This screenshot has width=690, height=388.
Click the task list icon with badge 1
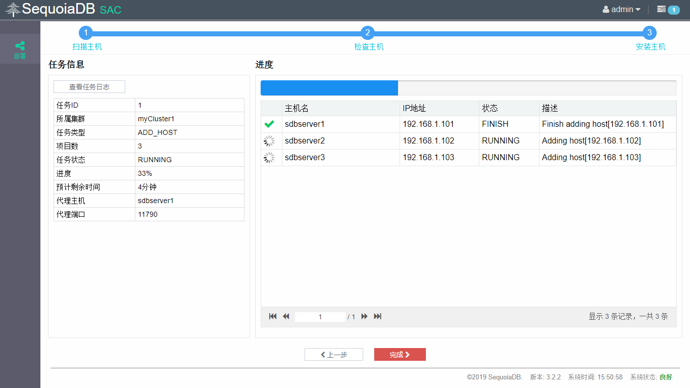[x=668, y=9]
